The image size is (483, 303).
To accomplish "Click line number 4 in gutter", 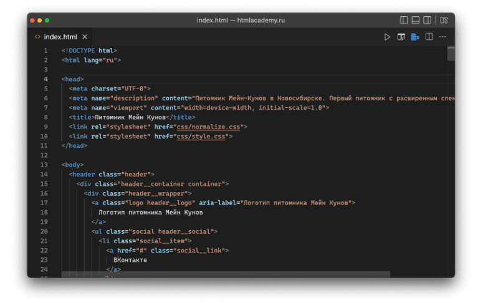I will (x=45, y=79).
